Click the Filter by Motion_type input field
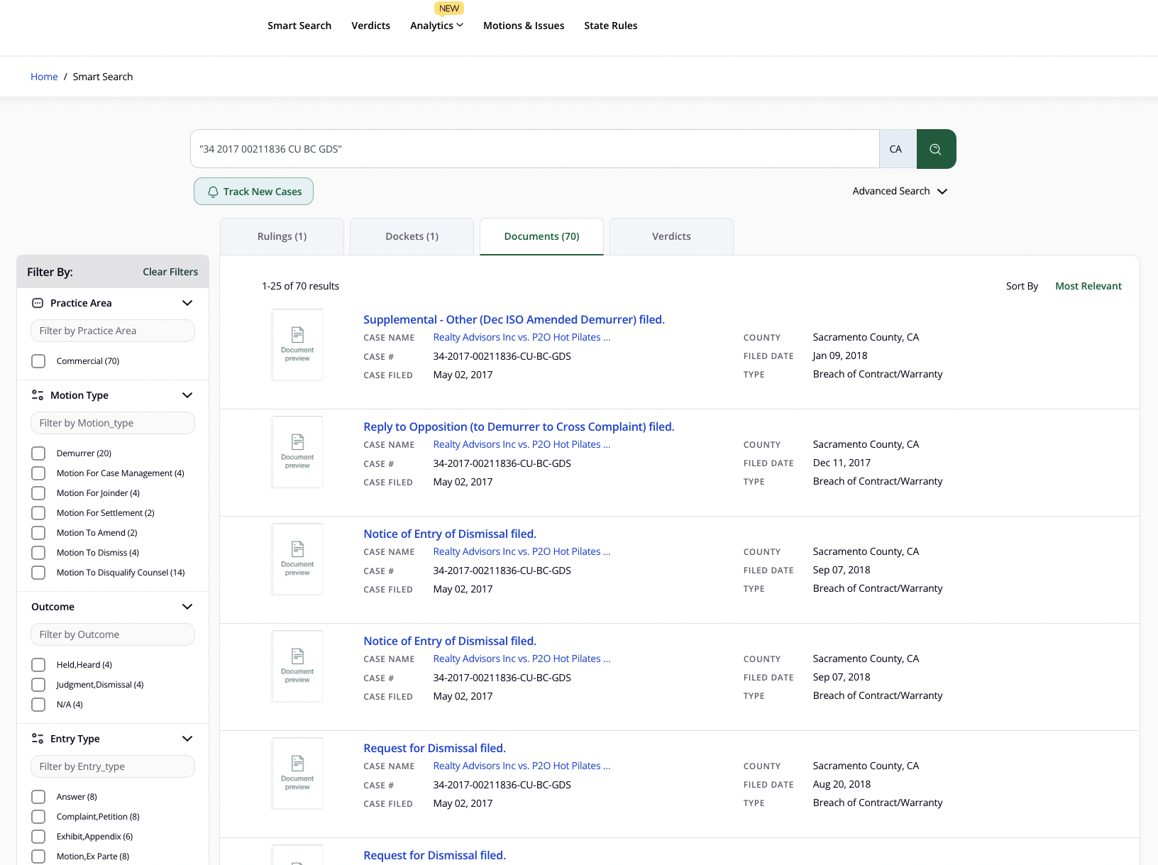 click(x=113, y=423)
